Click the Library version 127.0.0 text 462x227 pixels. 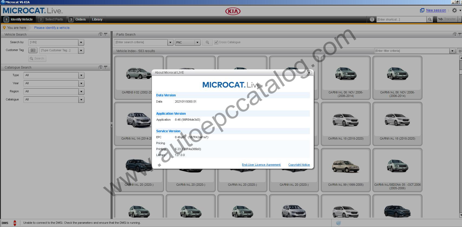pos(180,155)
